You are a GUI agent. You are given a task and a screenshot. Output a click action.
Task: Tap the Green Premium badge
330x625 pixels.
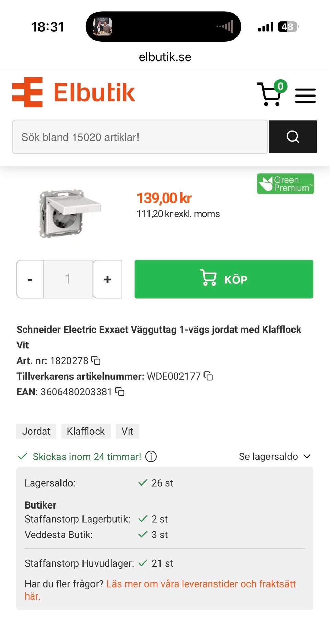(285, 184)
